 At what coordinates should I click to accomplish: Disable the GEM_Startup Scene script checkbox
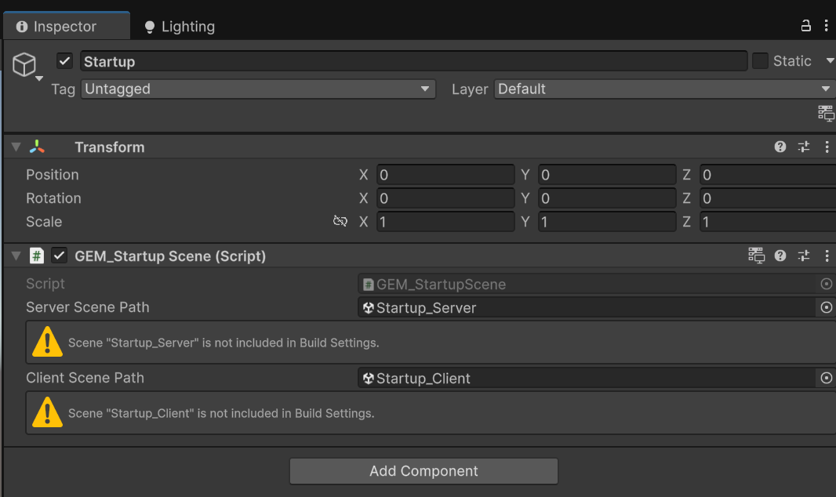[60, 256]
